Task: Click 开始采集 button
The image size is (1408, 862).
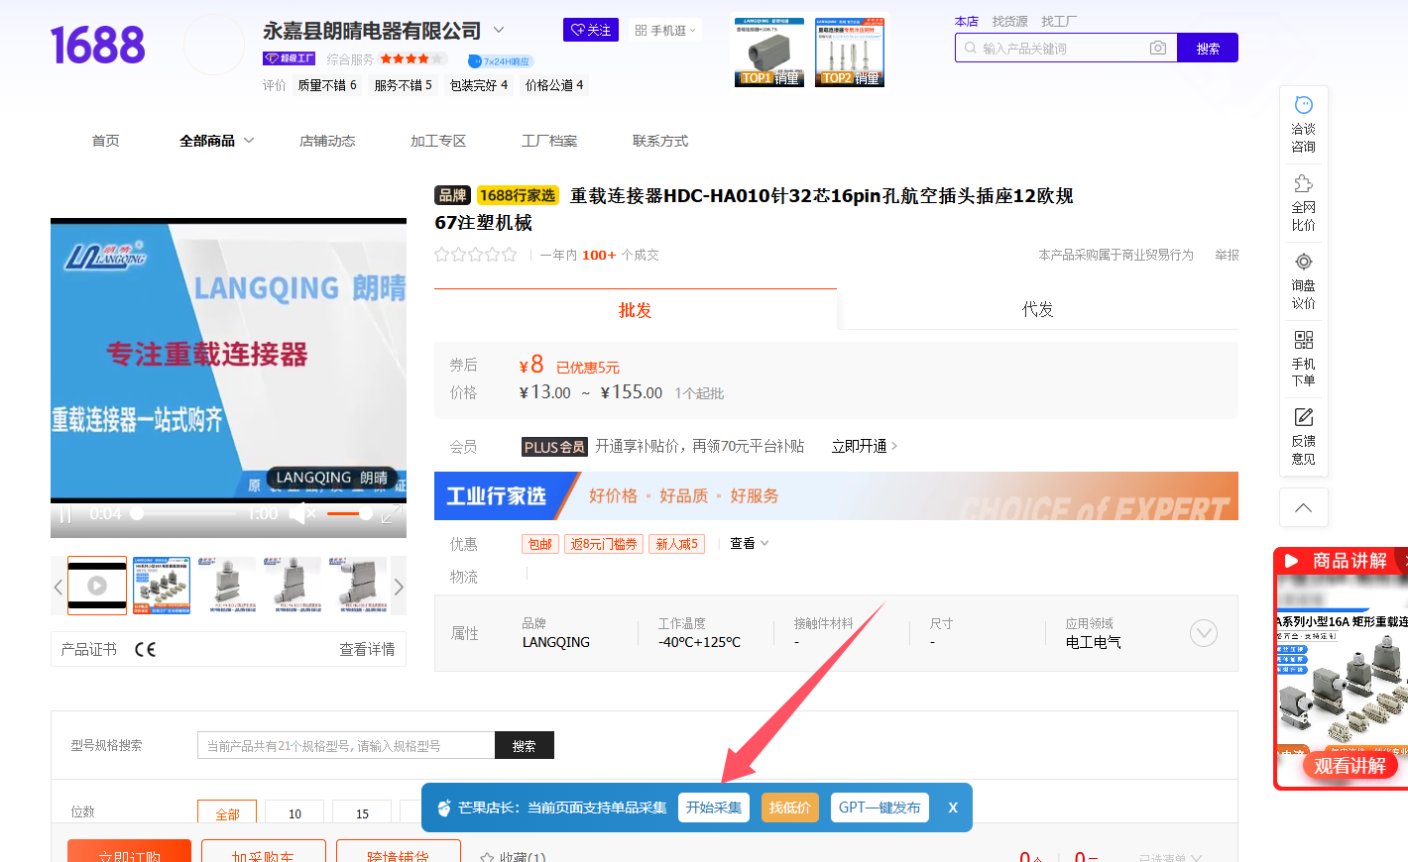Action: click(x=714, y=808)
